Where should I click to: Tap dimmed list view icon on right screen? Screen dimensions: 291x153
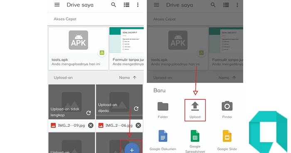(x=226, y=5)
